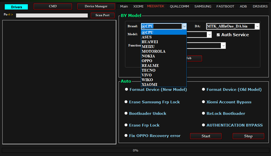
Task: Choose WIKO from the brand list
Action: tap(164, 80)
